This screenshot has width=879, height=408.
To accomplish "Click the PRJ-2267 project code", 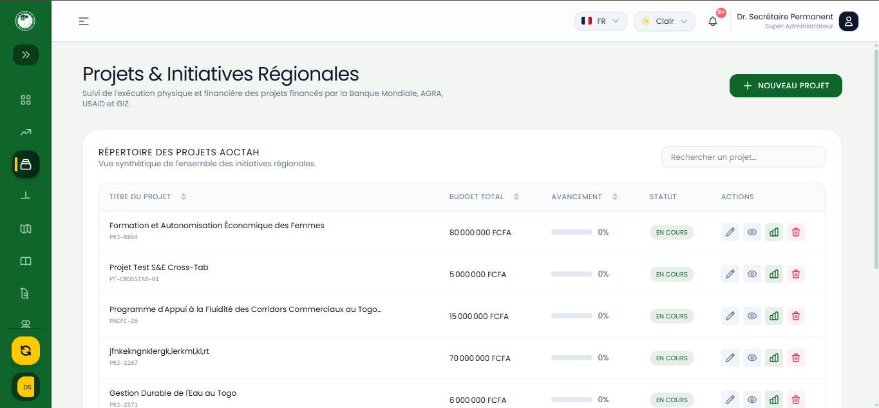I will pos(124,363).
